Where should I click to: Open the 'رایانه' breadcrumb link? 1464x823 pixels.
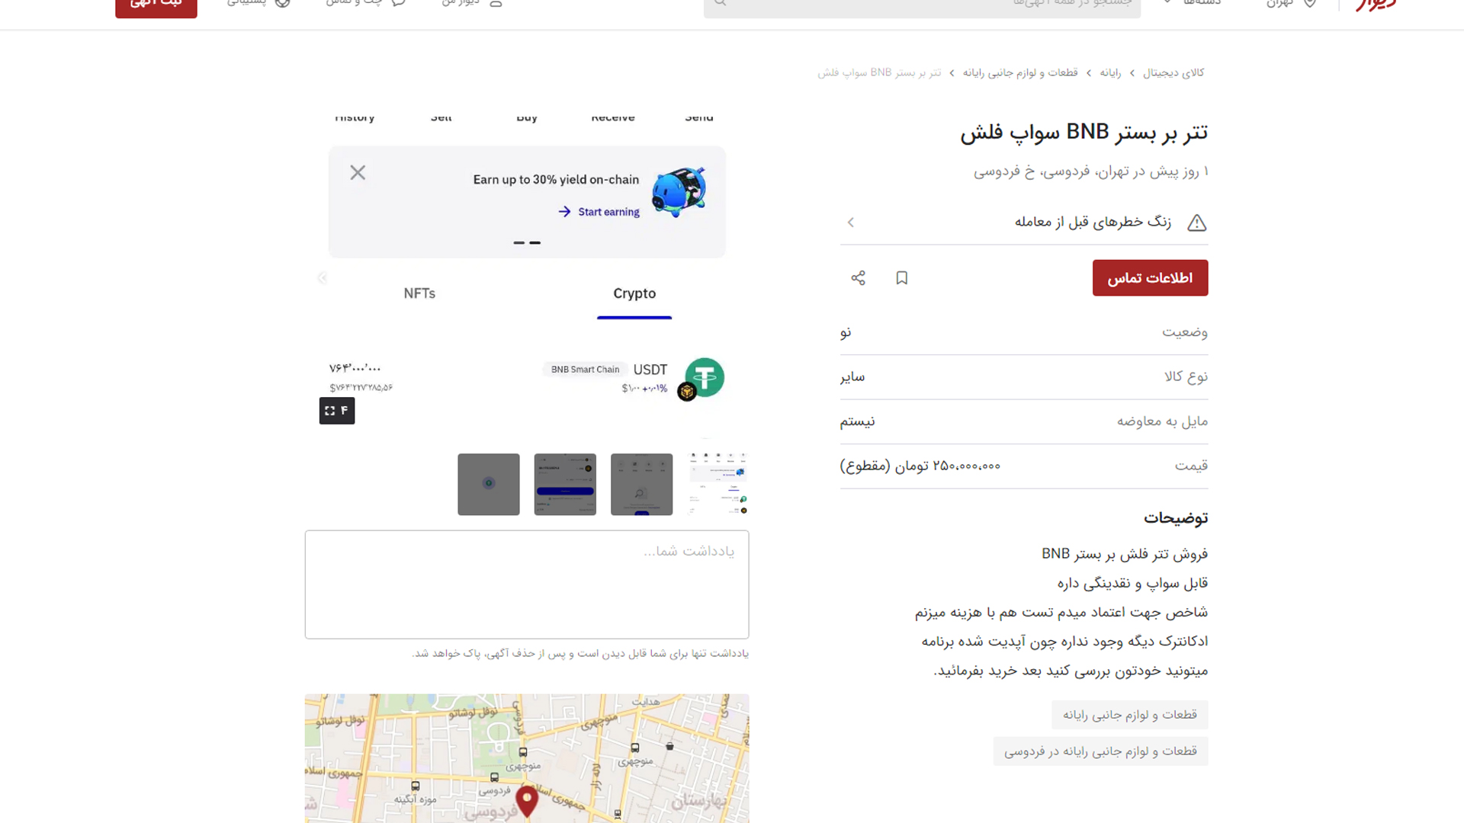1109,72
